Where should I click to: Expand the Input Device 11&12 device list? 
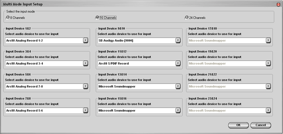click(178, 63)
